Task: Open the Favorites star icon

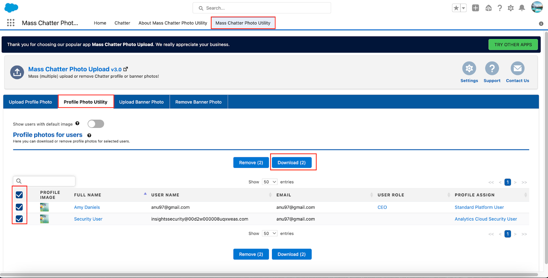Action: 456,8
